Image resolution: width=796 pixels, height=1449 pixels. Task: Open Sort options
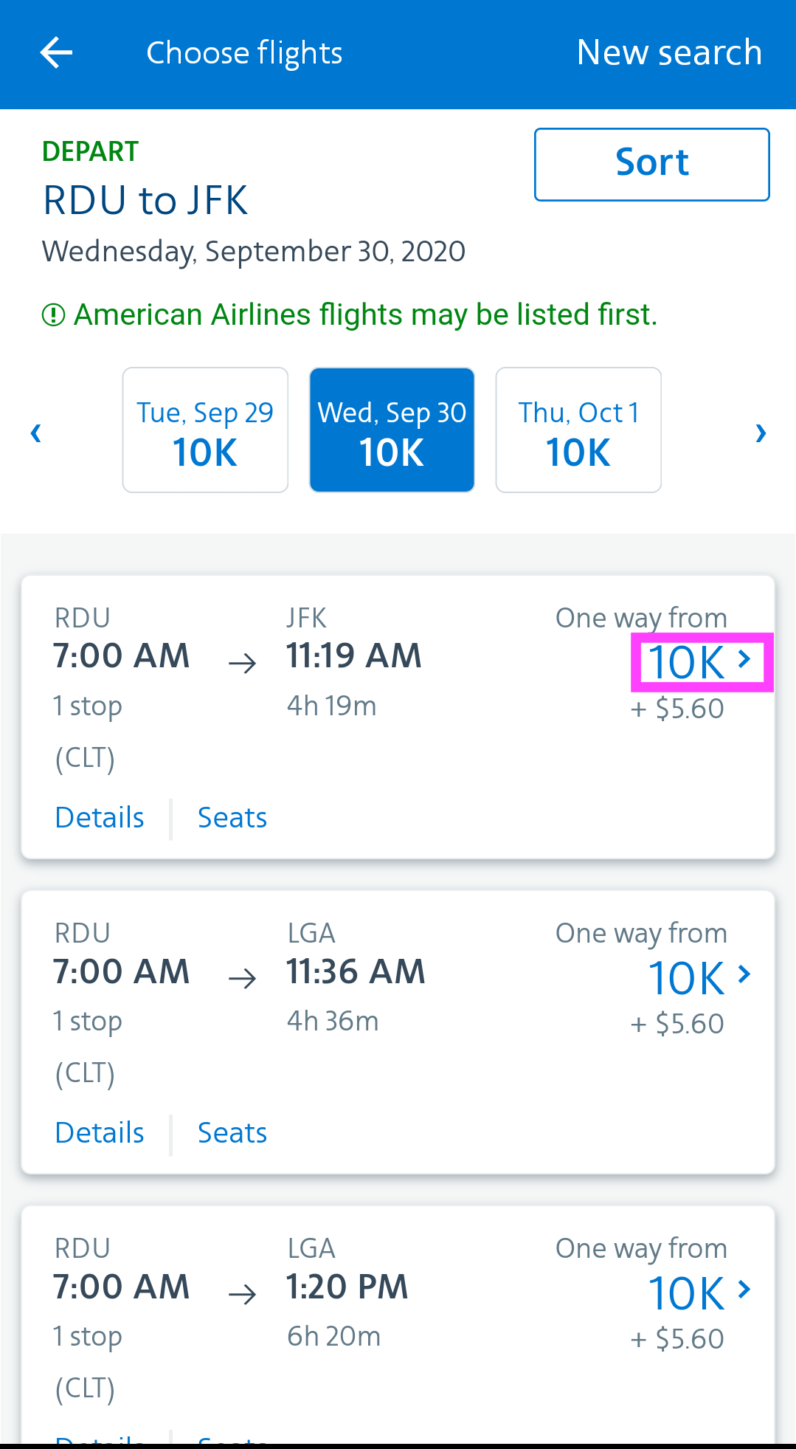coord(651,164)
